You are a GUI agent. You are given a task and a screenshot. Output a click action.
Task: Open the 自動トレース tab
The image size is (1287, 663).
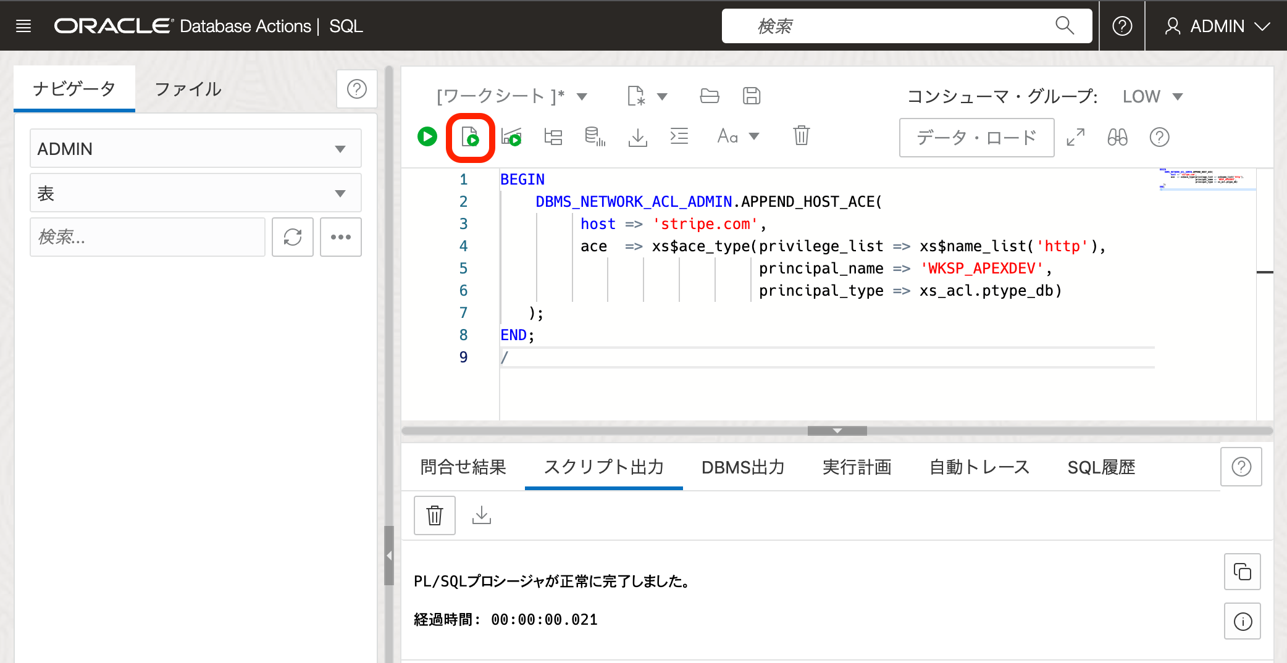[979, 467]
